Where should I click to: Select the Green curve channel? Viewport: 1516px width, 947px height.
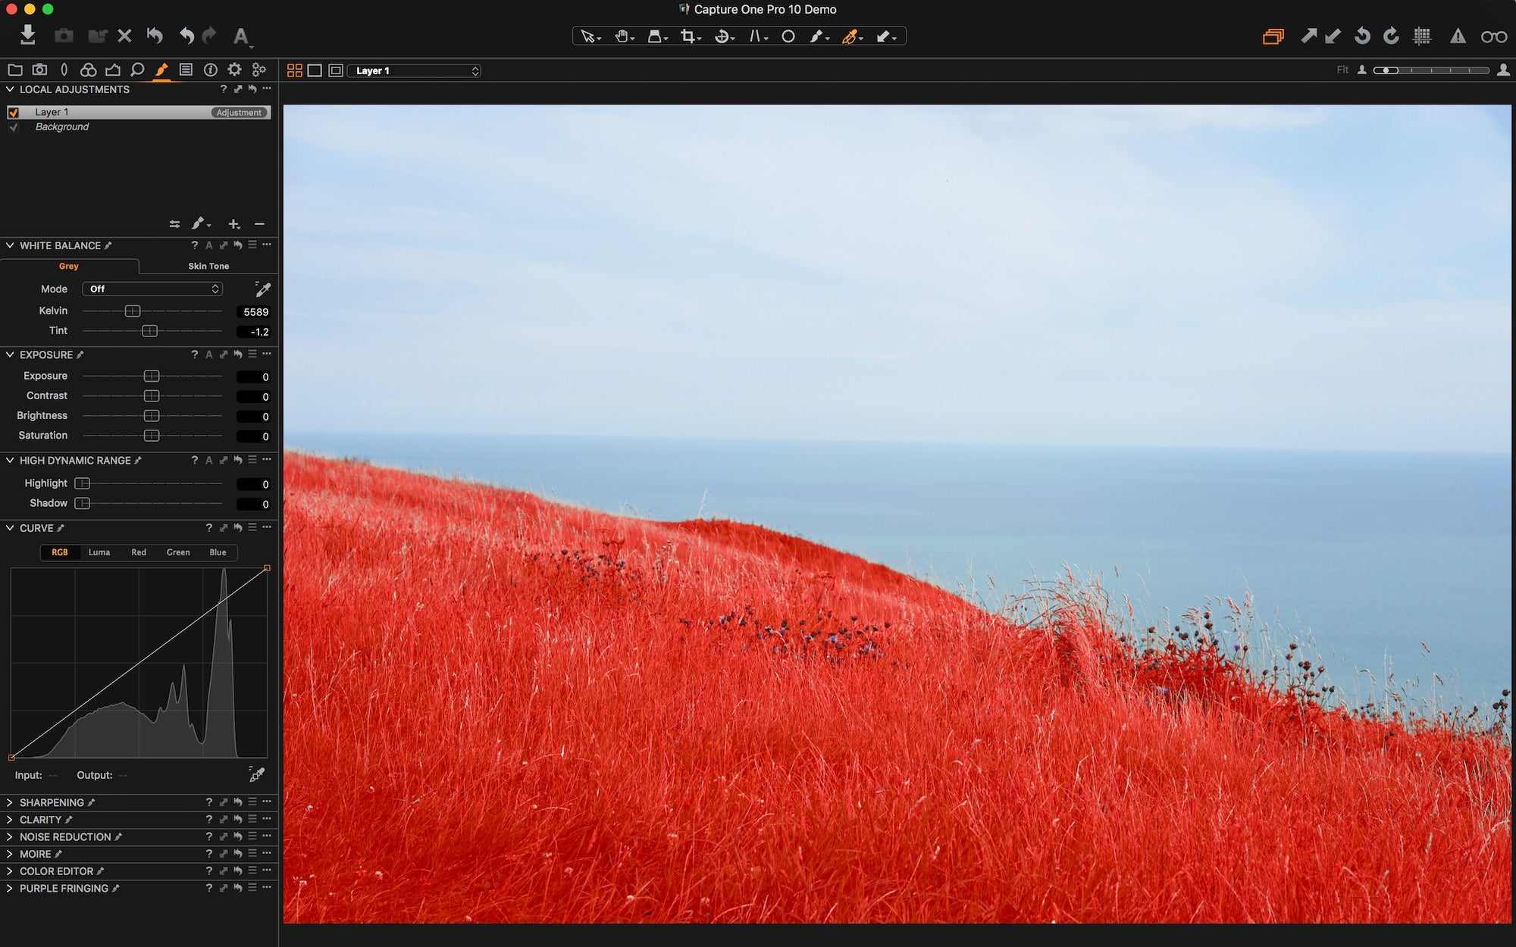pyautogui.click(x=178, y=552)
